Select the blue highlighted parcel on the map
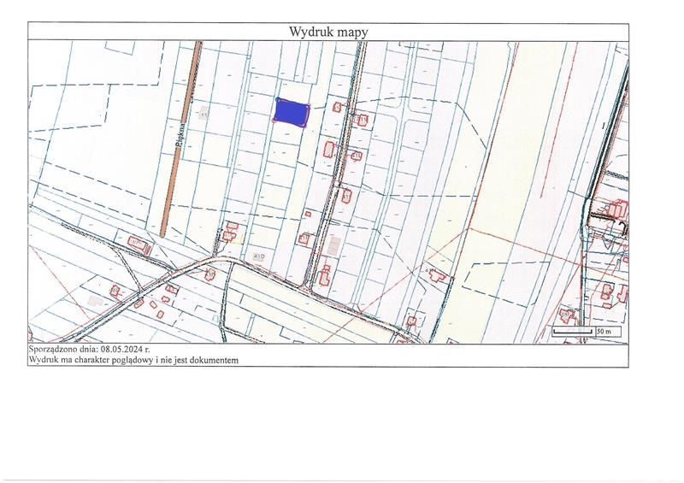The image size is (684, 483). point(291,113)
